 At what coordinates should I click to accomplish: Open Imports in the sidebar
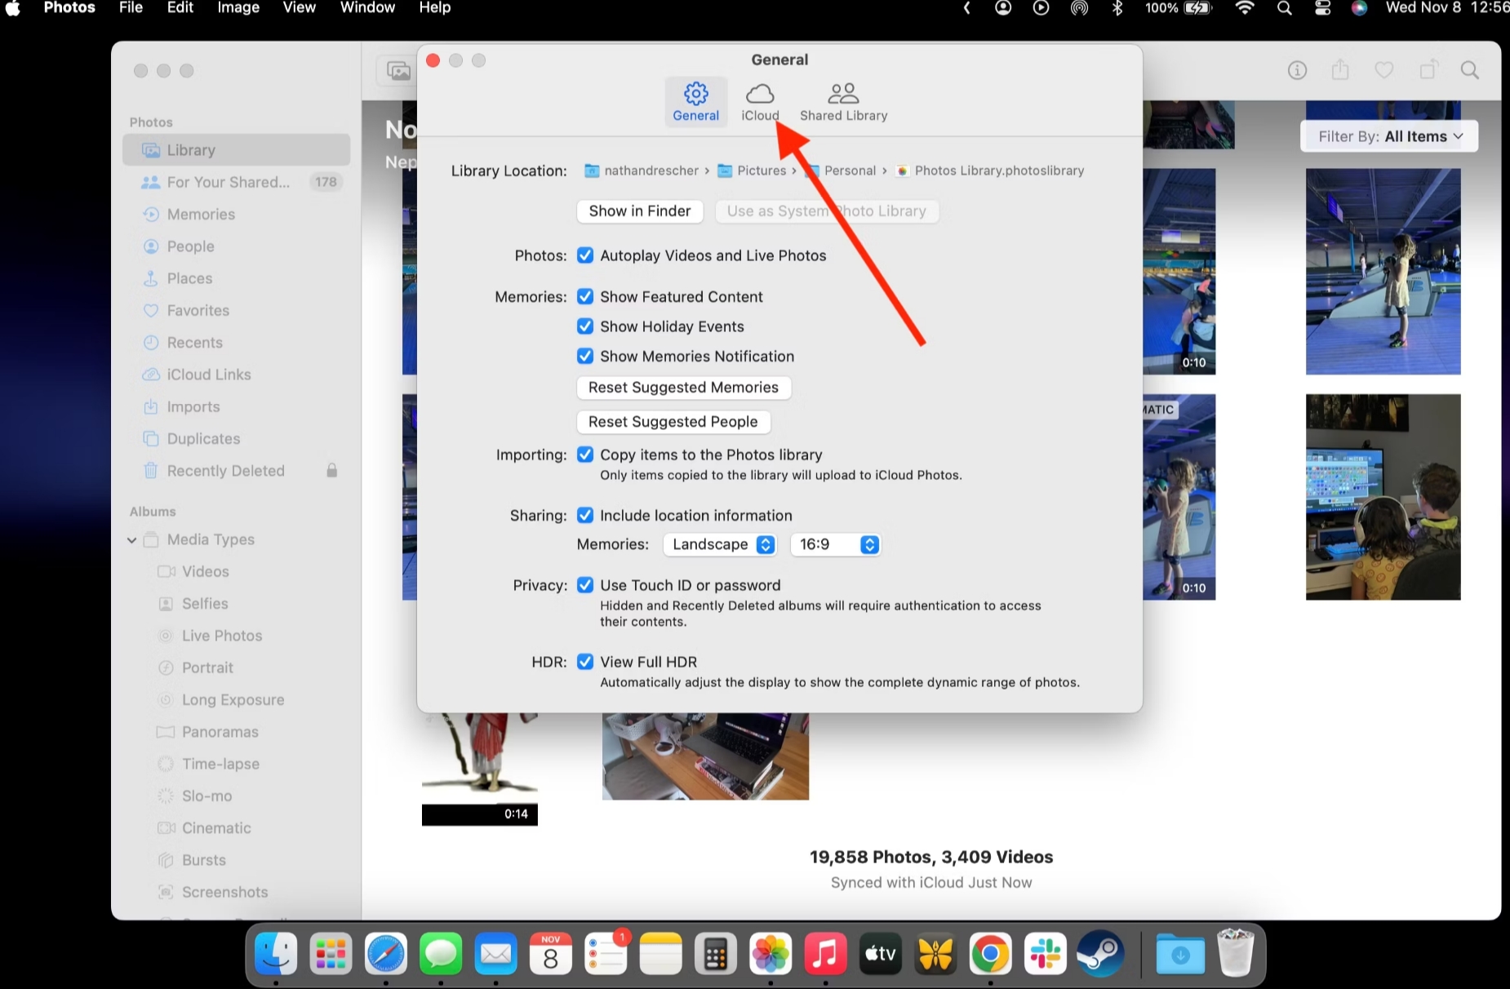point(236,407)
